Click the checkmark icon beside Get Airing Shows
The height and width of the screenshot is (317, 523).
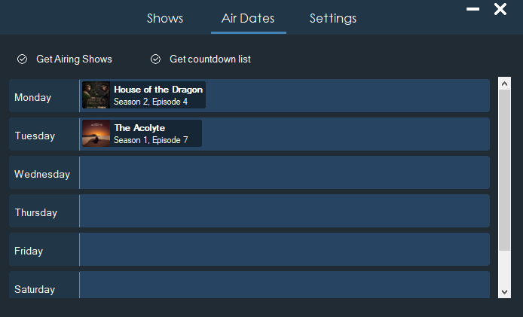[x=22, y=59]
